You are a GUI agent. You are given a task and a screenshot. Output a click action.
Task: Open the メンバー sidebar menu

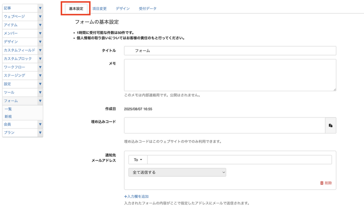tap(19, 33)
